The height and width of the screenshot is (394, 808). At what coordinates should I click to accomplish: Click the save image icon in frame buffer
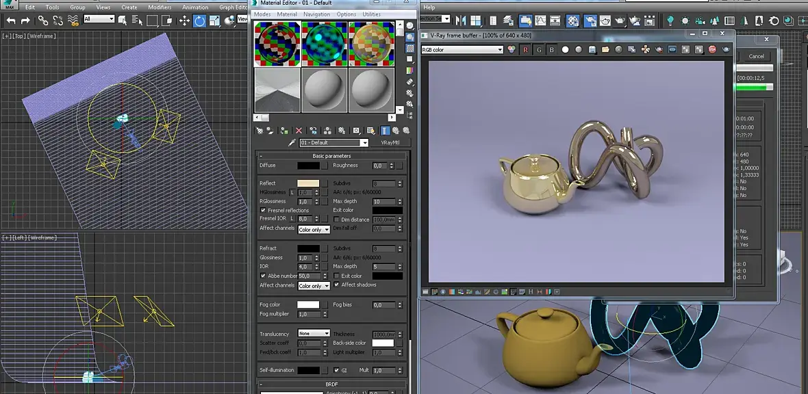592,49
